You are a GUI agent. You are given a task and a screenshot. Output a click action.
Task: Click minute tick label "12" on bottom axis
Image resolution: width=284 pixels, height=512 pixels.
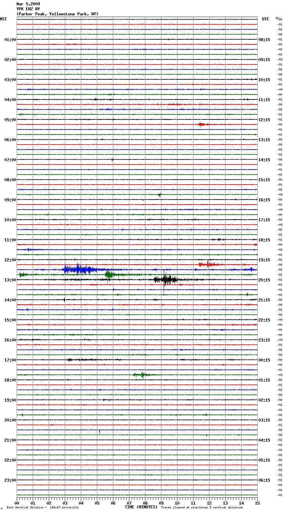(x=209, y=503)
